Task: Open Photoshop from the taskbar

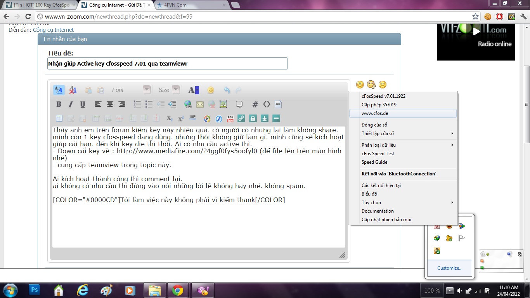Action: (35, 290)
